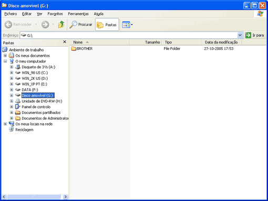Click the folder pane horizontal scrollbar
Viewport: 268px width, 201px height.
coord(35,197)
